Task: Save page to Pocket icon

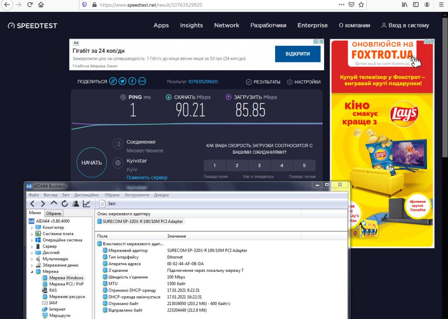Action: pos(351,5)
